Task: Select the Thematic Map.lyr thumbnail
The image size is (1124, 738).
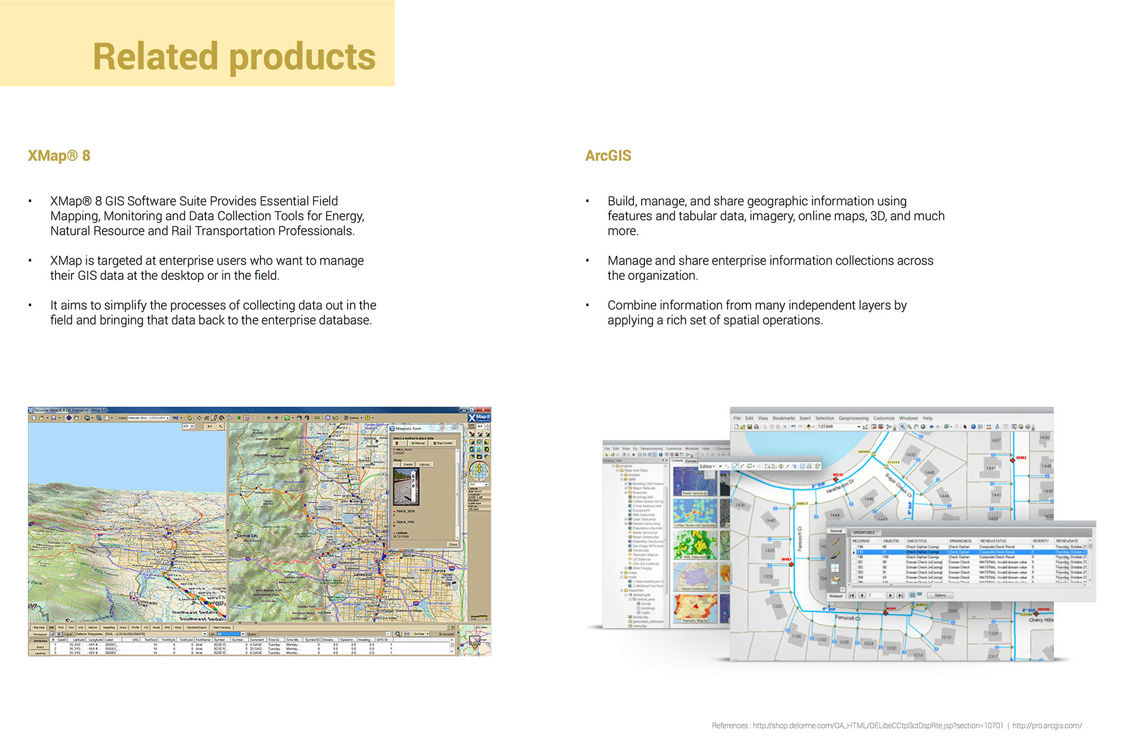Action: [695, 609]
